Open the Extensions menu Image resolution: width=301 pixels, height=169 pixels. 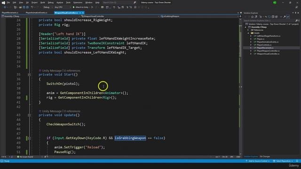pos(78,3)
